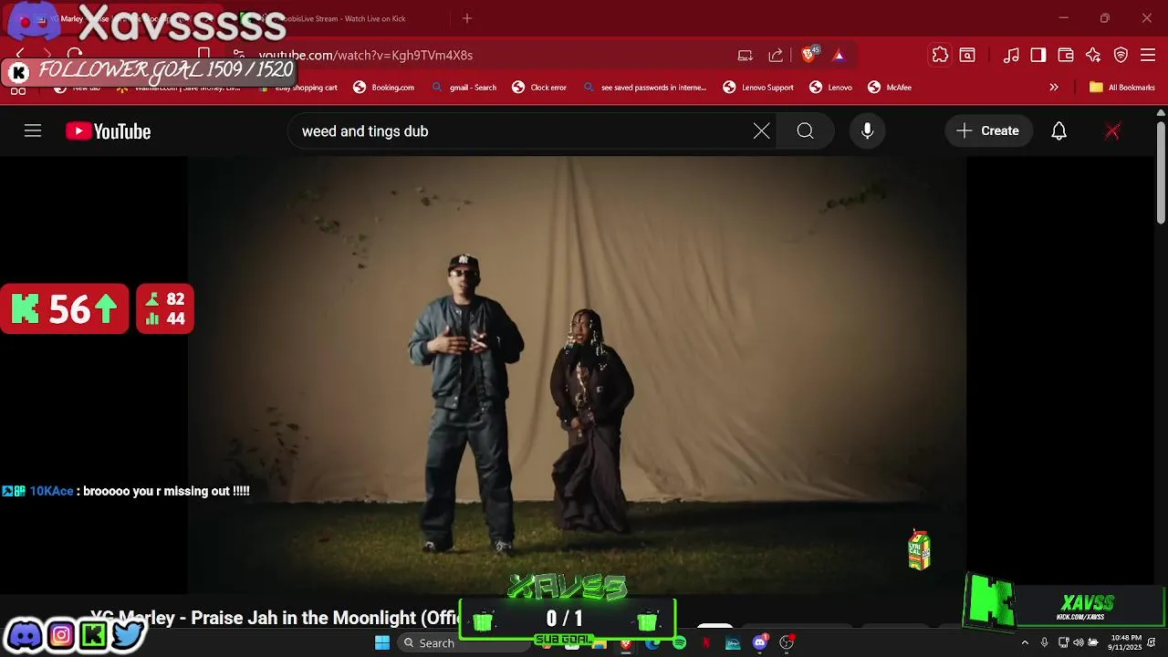Image resolution: width=1168 pixels, height=657 pixels.
Task: Open the YouTube guide hamburger menu
Action: 33,131
